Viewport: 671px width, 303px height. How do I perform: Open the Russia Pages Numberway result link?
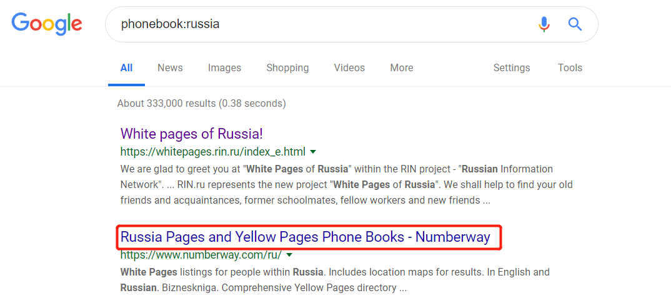305,237
